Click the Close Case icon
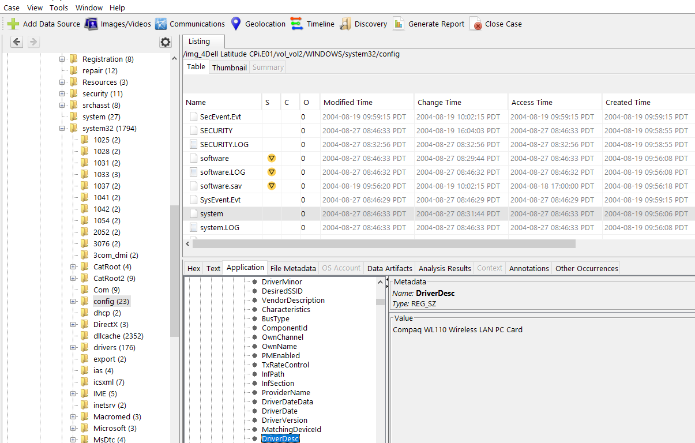This screenshot has width=695, height=443. tap(476, 24)
